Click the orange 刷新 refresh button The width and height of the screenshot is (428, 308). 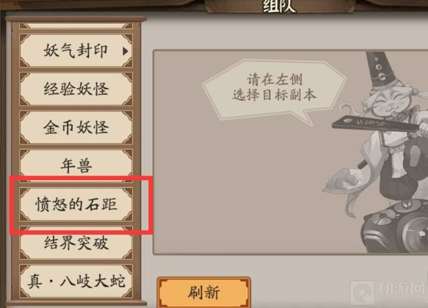(x=204, y=292)
